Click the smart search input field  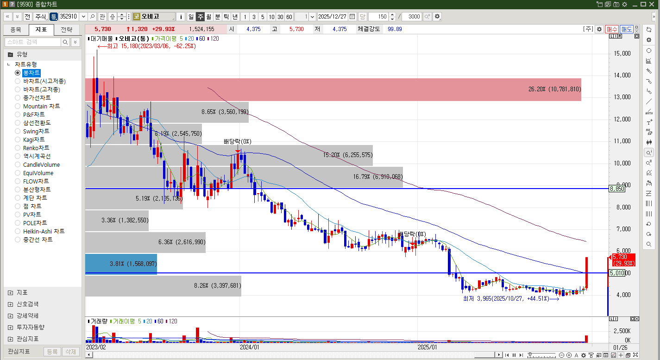pyautogui.click(x=32, y=42)
